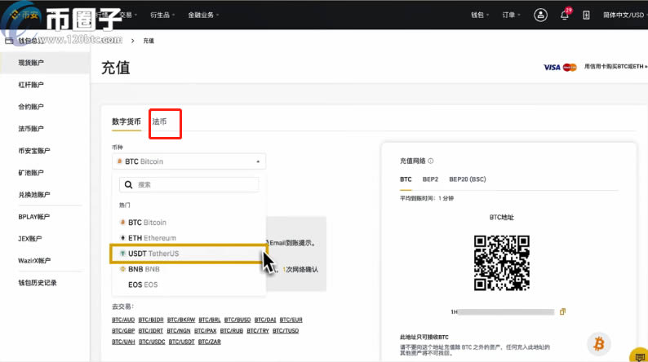Switch to the 法币 tab
The width and height of the screenshot is (648, 362).
[159, 122]
